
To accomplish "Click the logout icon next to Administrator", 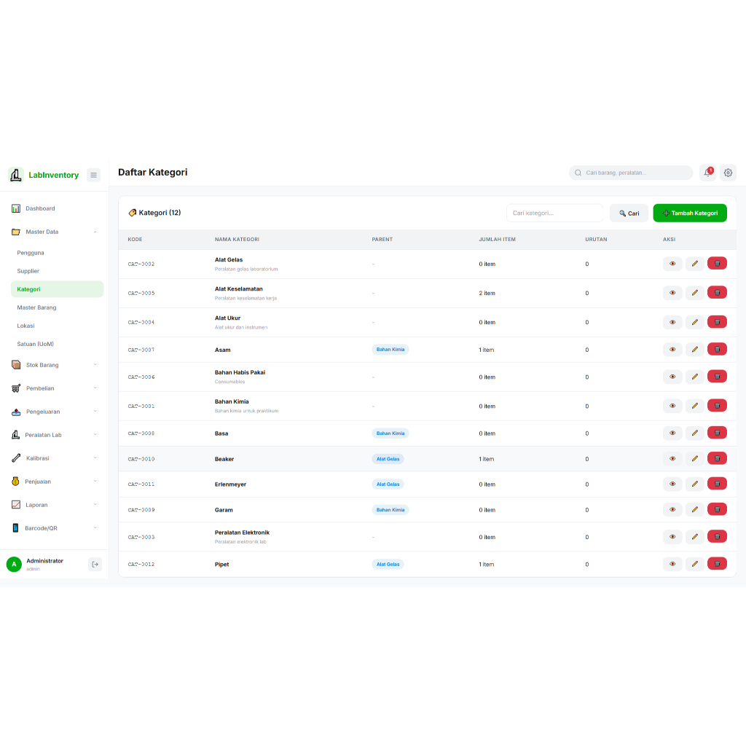I will 95,565.
